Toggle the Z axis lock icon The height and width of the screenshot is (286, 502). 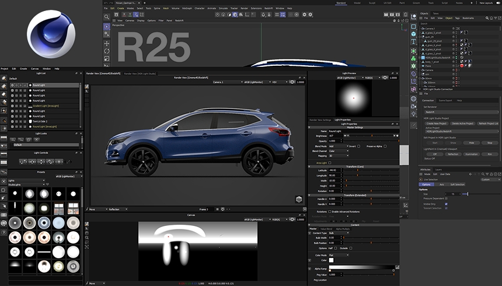pos(136,15)
